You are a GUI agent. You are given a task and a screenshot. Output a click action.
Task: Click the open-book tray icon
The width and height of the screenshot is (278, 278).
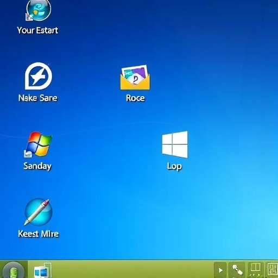(255, 270)
